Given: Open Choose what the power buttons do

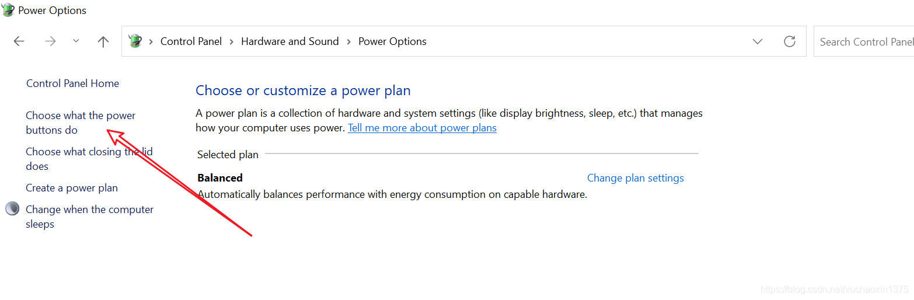Looking at the screenshot, I should (81, 123).
